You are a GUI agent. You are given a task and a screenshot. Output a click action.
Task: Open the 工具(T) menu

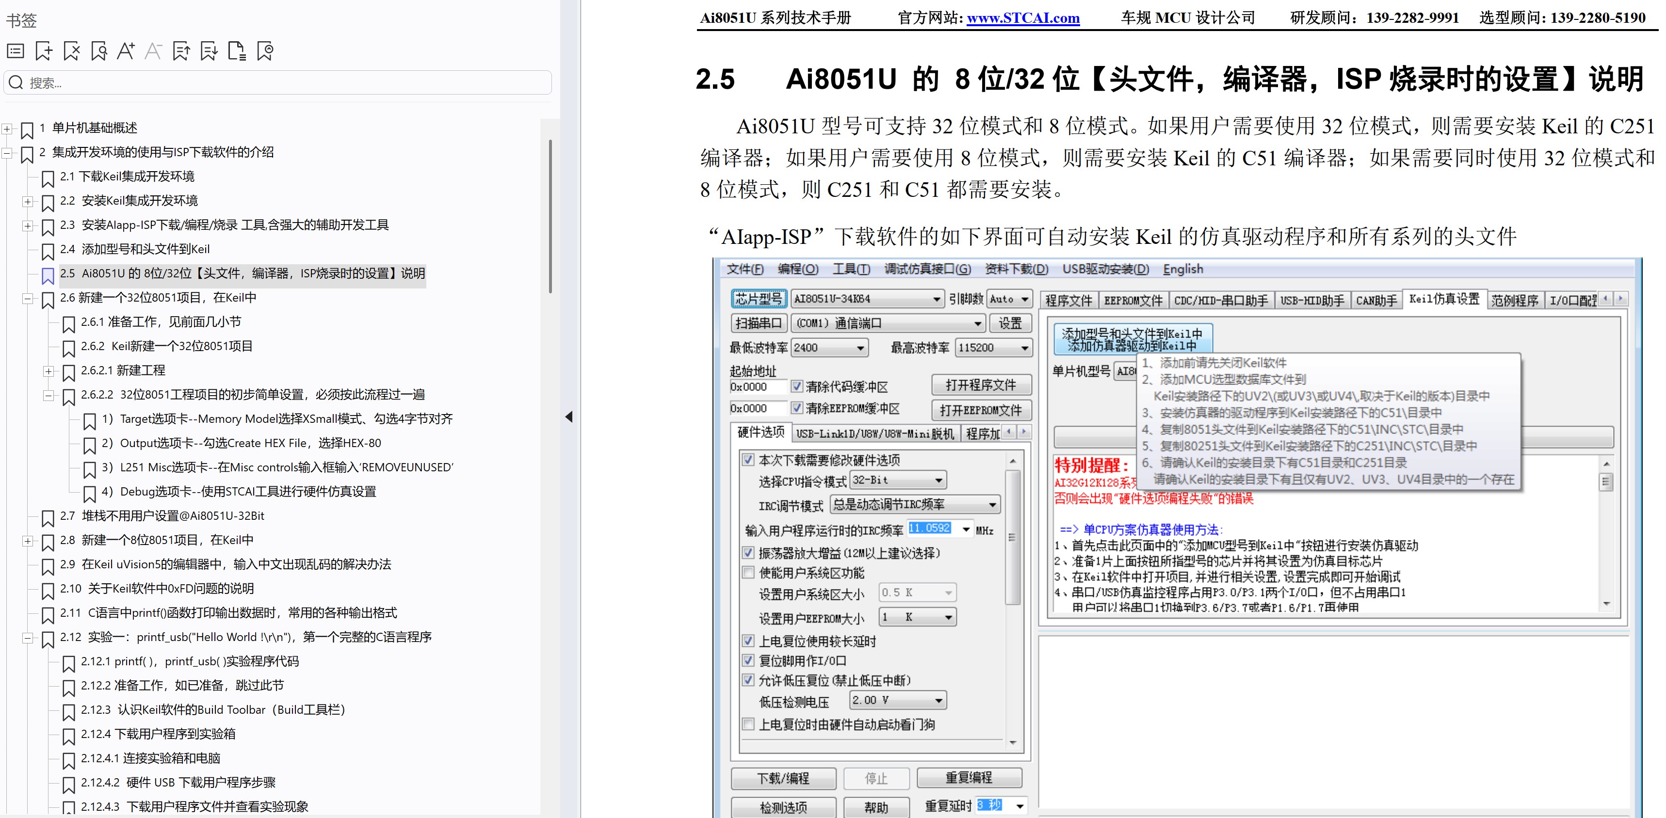click(x=851, y=269)
